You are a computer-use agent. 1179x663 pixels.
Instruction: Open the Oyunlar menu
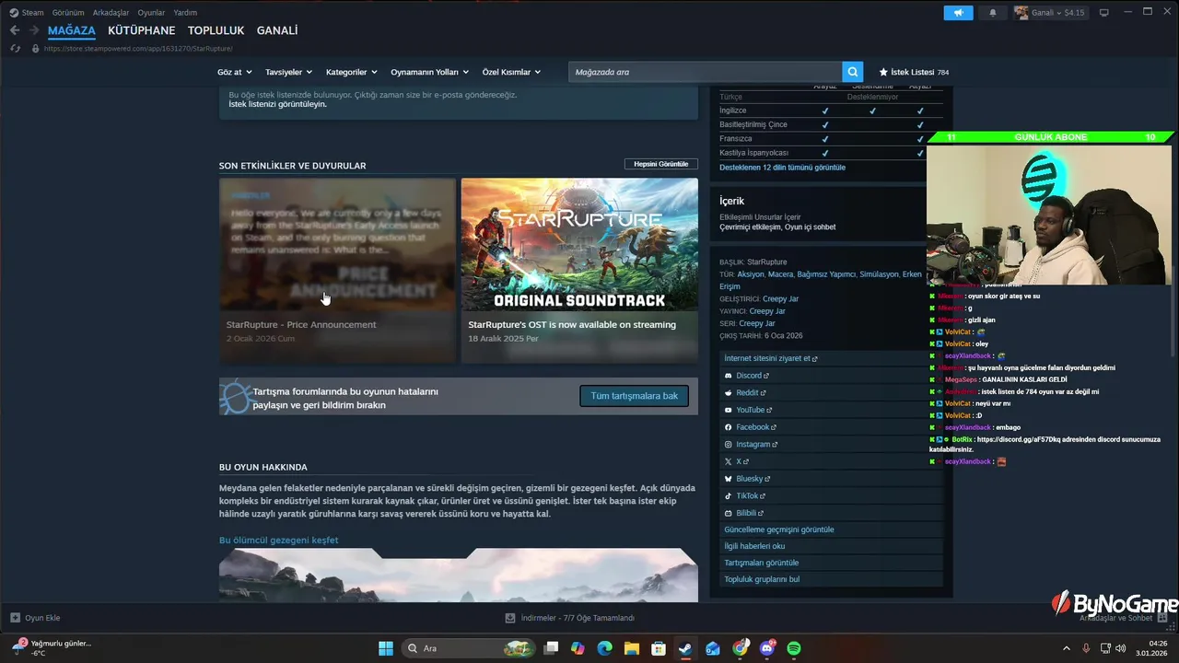click(151, 13)
